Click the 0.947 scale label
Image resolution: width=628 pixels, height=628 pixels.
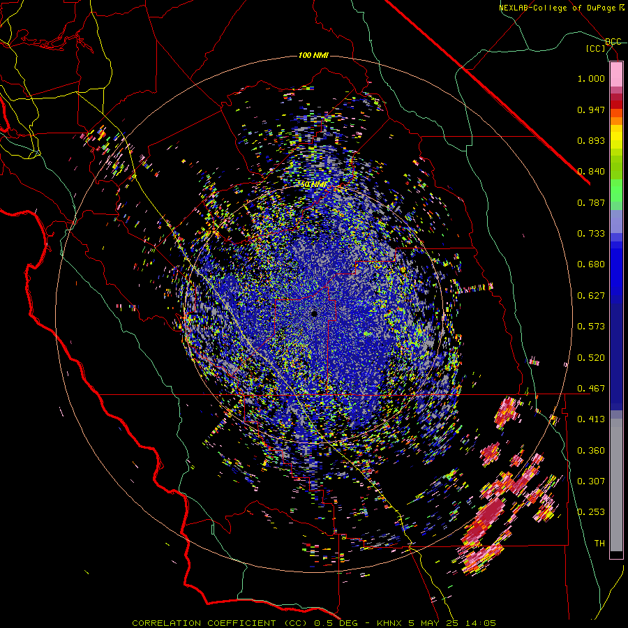[591, 110]
